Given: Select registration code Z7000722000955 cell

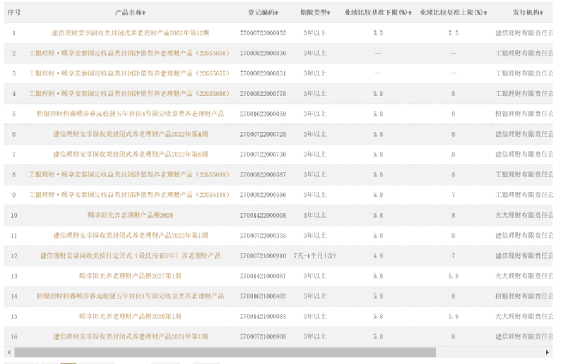Looking at the screenshot, I should pyautogui.click(x=263, y=33).
